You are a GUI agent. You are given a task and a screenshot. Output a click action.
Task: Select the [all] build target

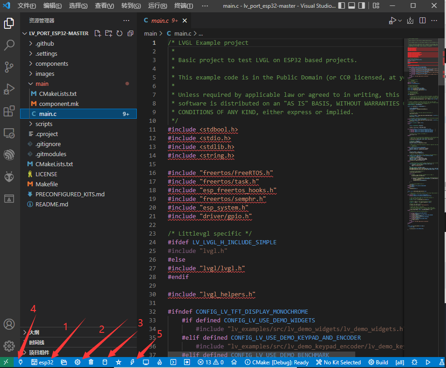(x=399, y=363)
